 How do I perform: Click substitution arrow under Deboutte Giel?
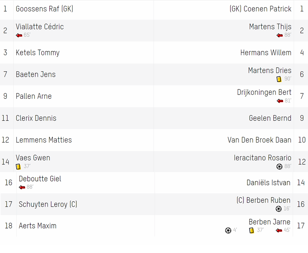click(22, 187)
